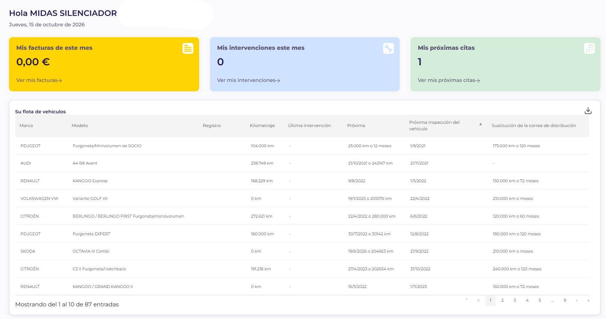Screen dimensions: 606x319
Task: Click the 272.621 km mileage cell
Action: point(262,216)
